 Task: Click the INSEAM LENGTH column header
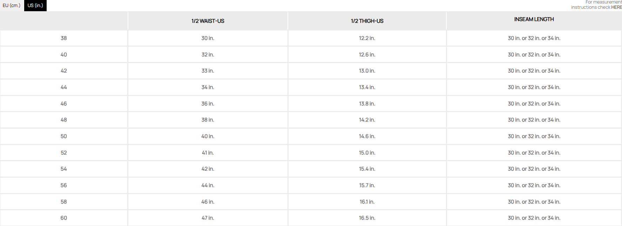(x=534, y=20)
